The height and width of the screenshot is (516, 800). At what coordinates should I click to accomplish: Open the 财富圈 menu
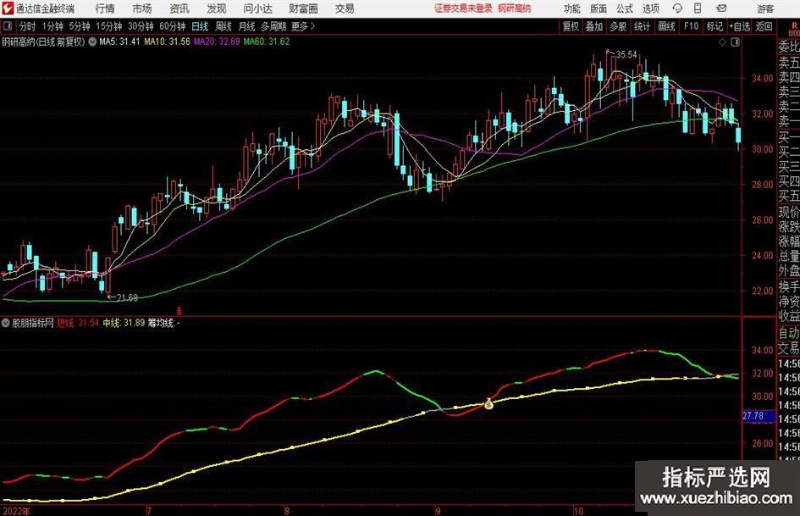(303, 8)
